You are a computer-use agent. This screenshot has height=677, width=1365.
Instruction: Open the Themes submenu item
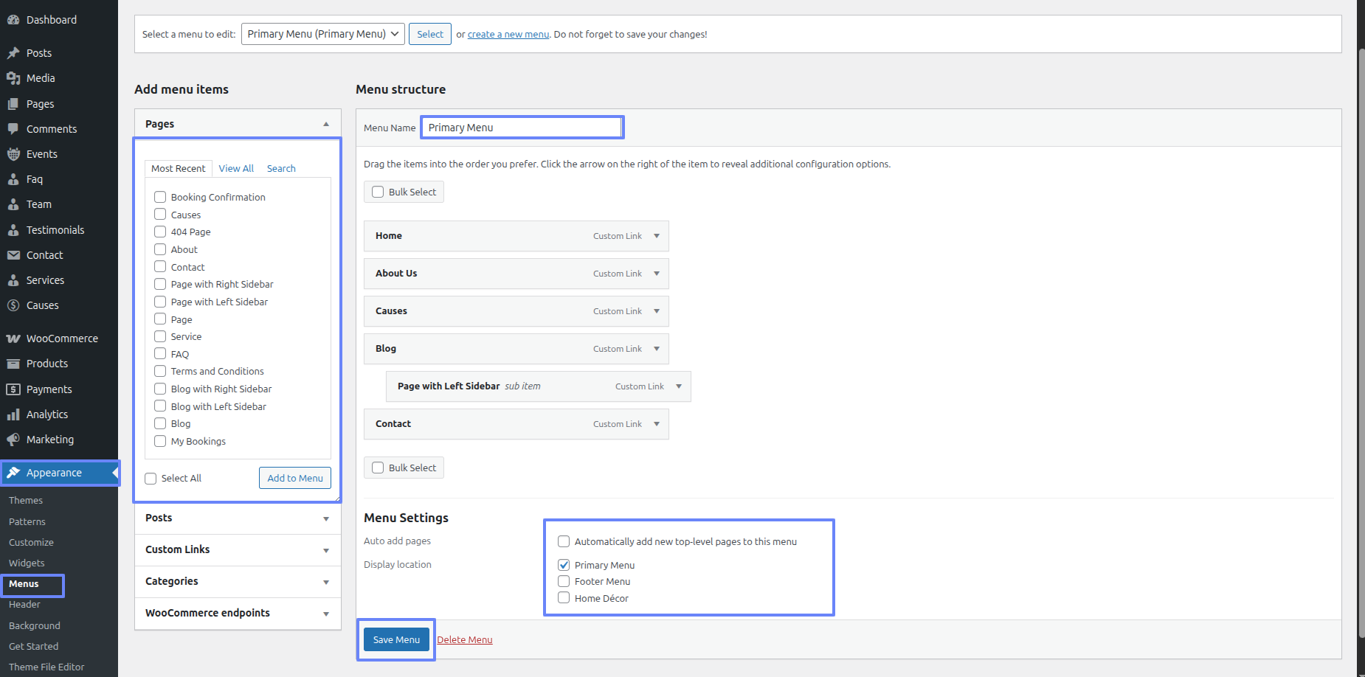coord(26,501)
